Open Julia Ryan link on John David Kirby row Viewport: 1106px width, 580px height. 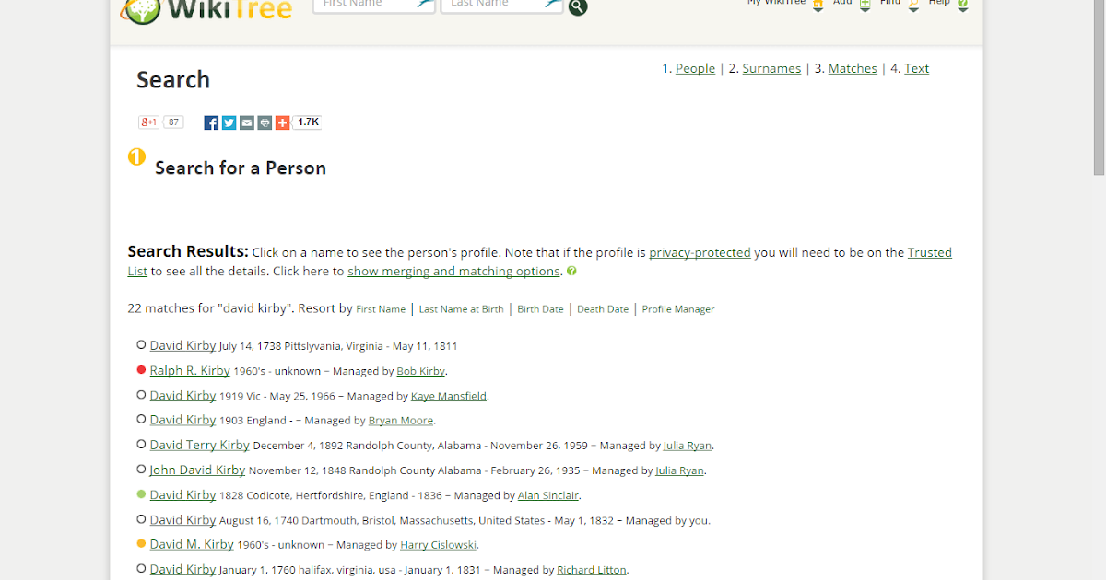coord(679,470)
